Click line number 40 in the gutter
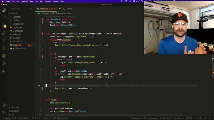The width and height of the screenshot is (214, 120). coord(39,86)
